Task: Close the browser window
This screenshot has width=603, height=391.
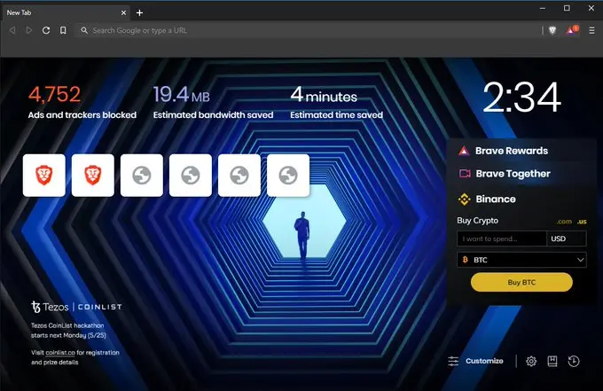Action: 591,8
